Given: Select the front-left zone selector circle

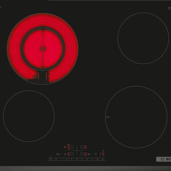Looking at the screenshot, I should (72, 154).
